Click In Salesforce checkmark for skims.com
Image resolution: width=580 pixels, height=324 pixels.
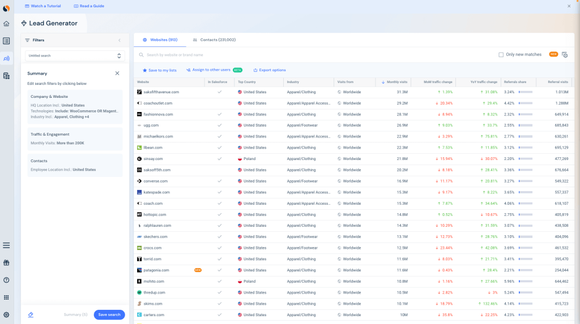(x=219, y=304)
